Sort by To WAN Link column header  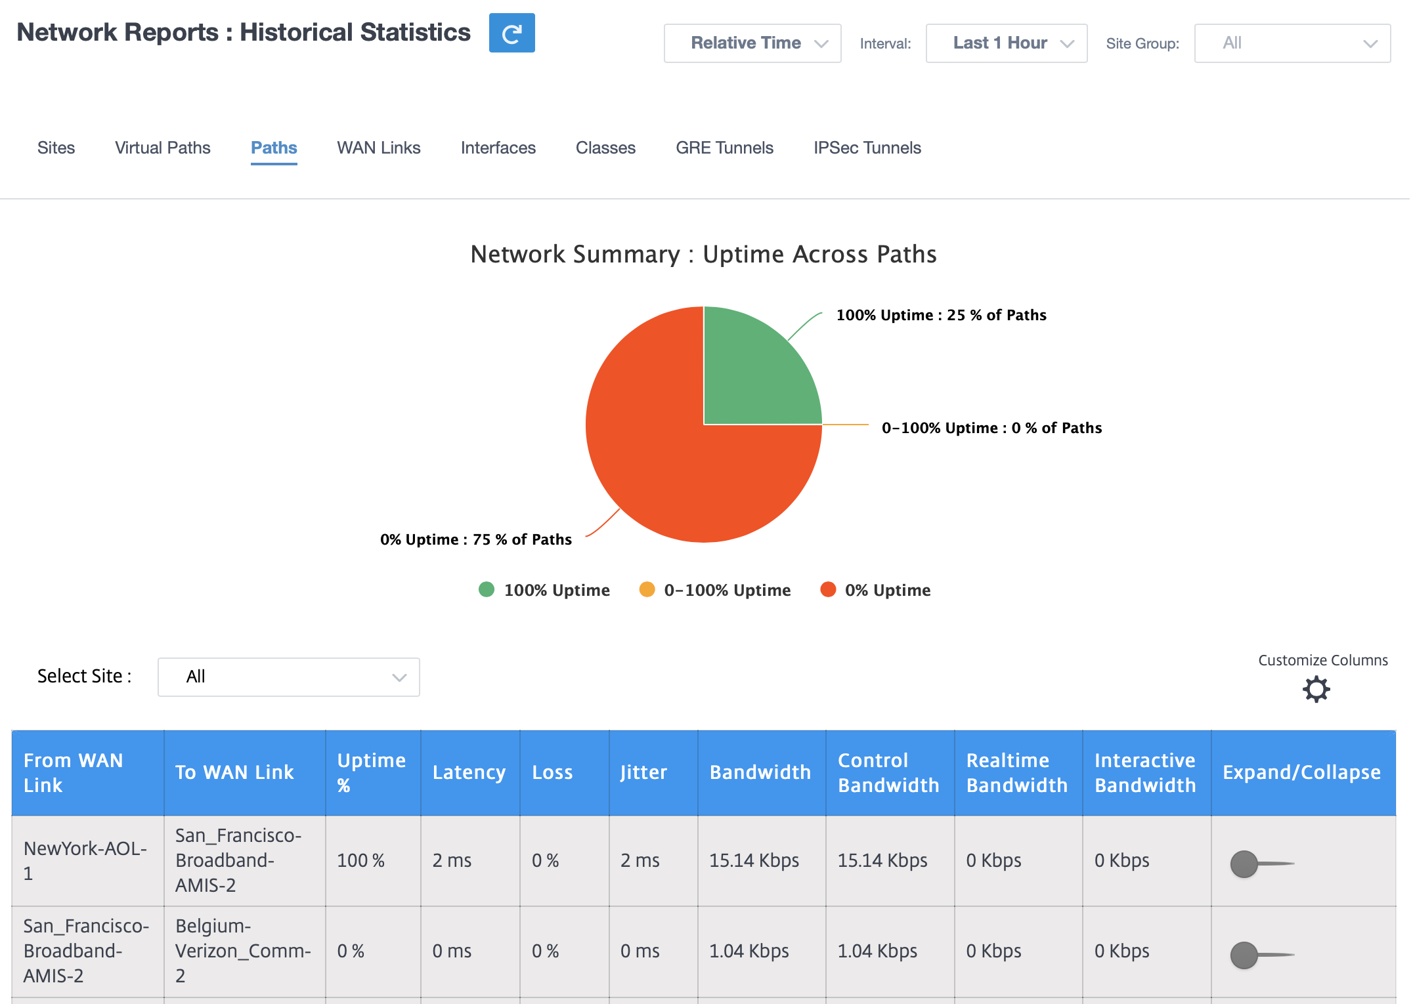point(245,773)
